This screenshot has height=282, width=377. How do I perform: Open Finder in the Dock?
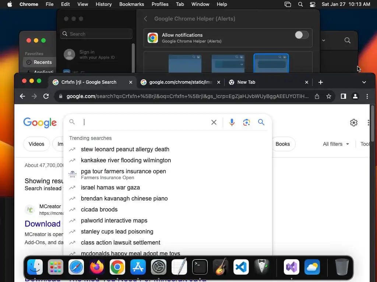coord(35,267)
